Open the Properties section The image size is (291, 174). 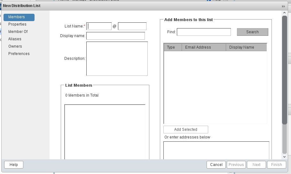17,24
